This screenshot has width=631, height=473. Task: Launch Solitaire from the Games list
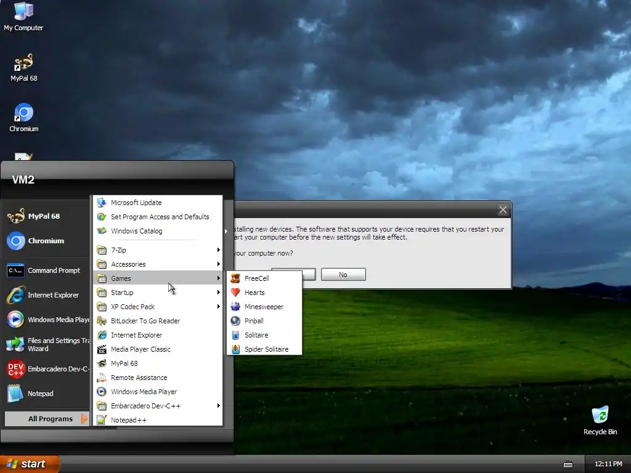[x=264, y=335]
